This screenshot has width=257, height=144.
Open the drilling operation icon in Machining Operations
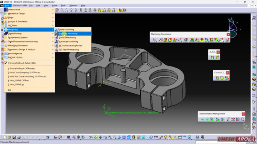click(x=154, y=40)
